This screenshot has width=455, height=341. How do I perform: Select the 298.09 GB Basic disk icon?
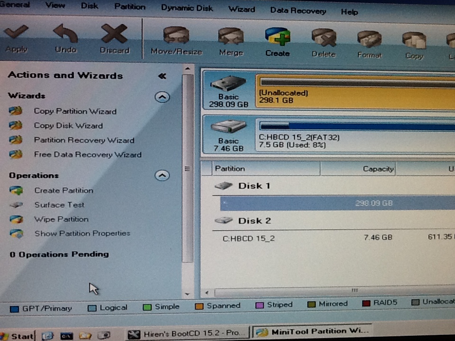click(228, 83)
